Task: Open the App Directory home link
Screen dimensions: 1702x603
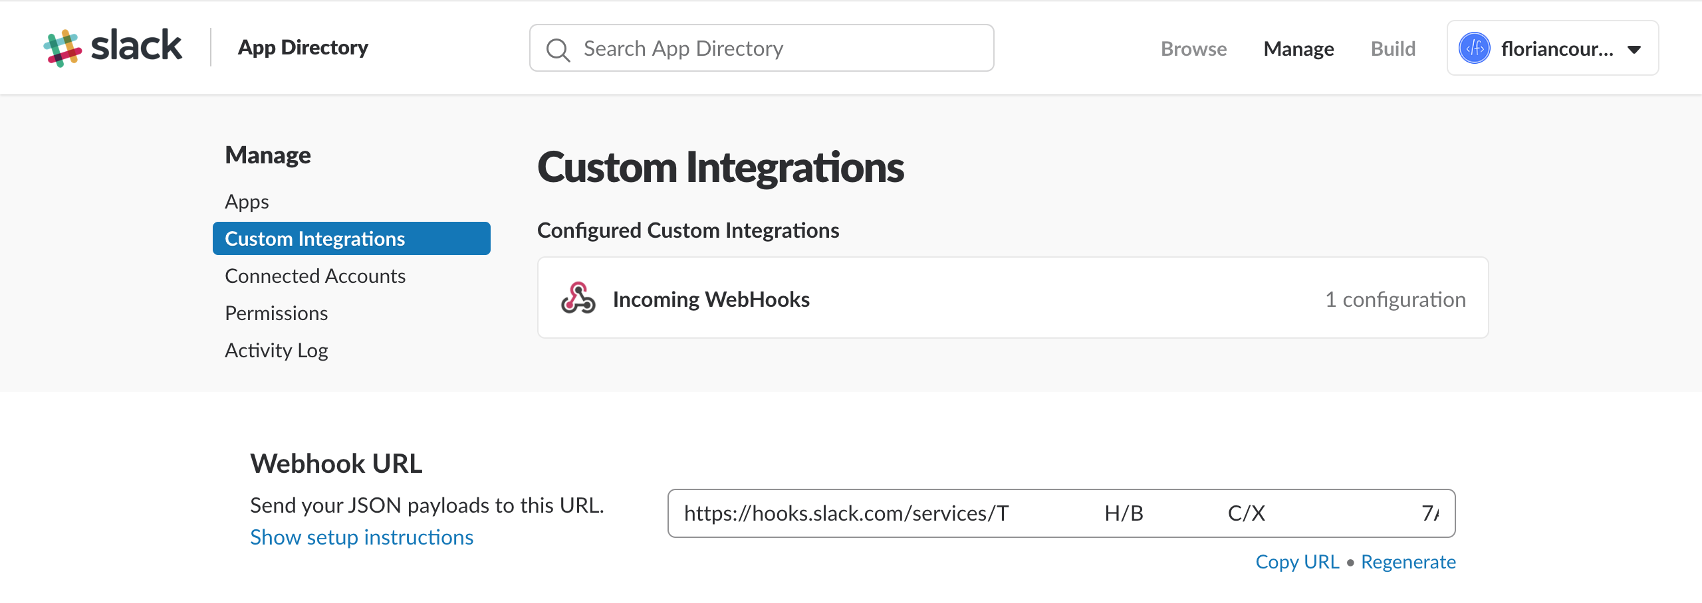Action: 303,48
